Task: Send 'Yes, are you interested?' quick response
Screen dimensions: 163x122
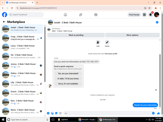Action: click(x=68, y=74)
